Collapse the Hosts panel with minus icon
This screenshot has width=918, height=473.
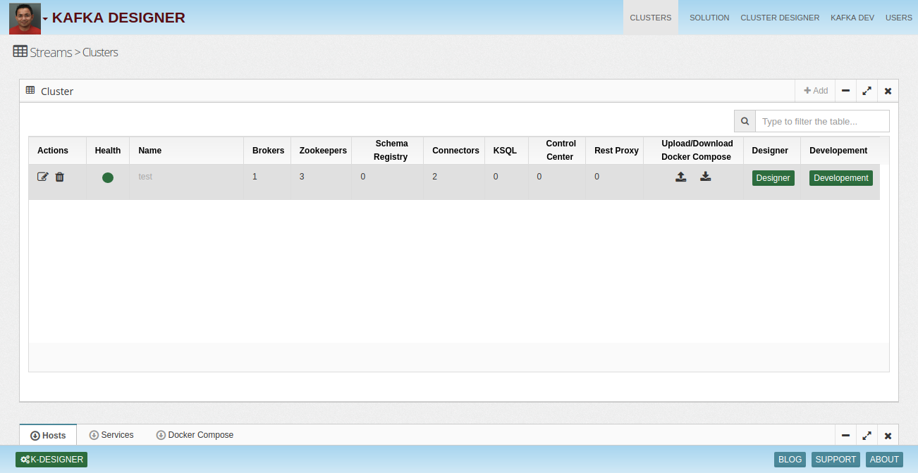[x=845, y=436]
